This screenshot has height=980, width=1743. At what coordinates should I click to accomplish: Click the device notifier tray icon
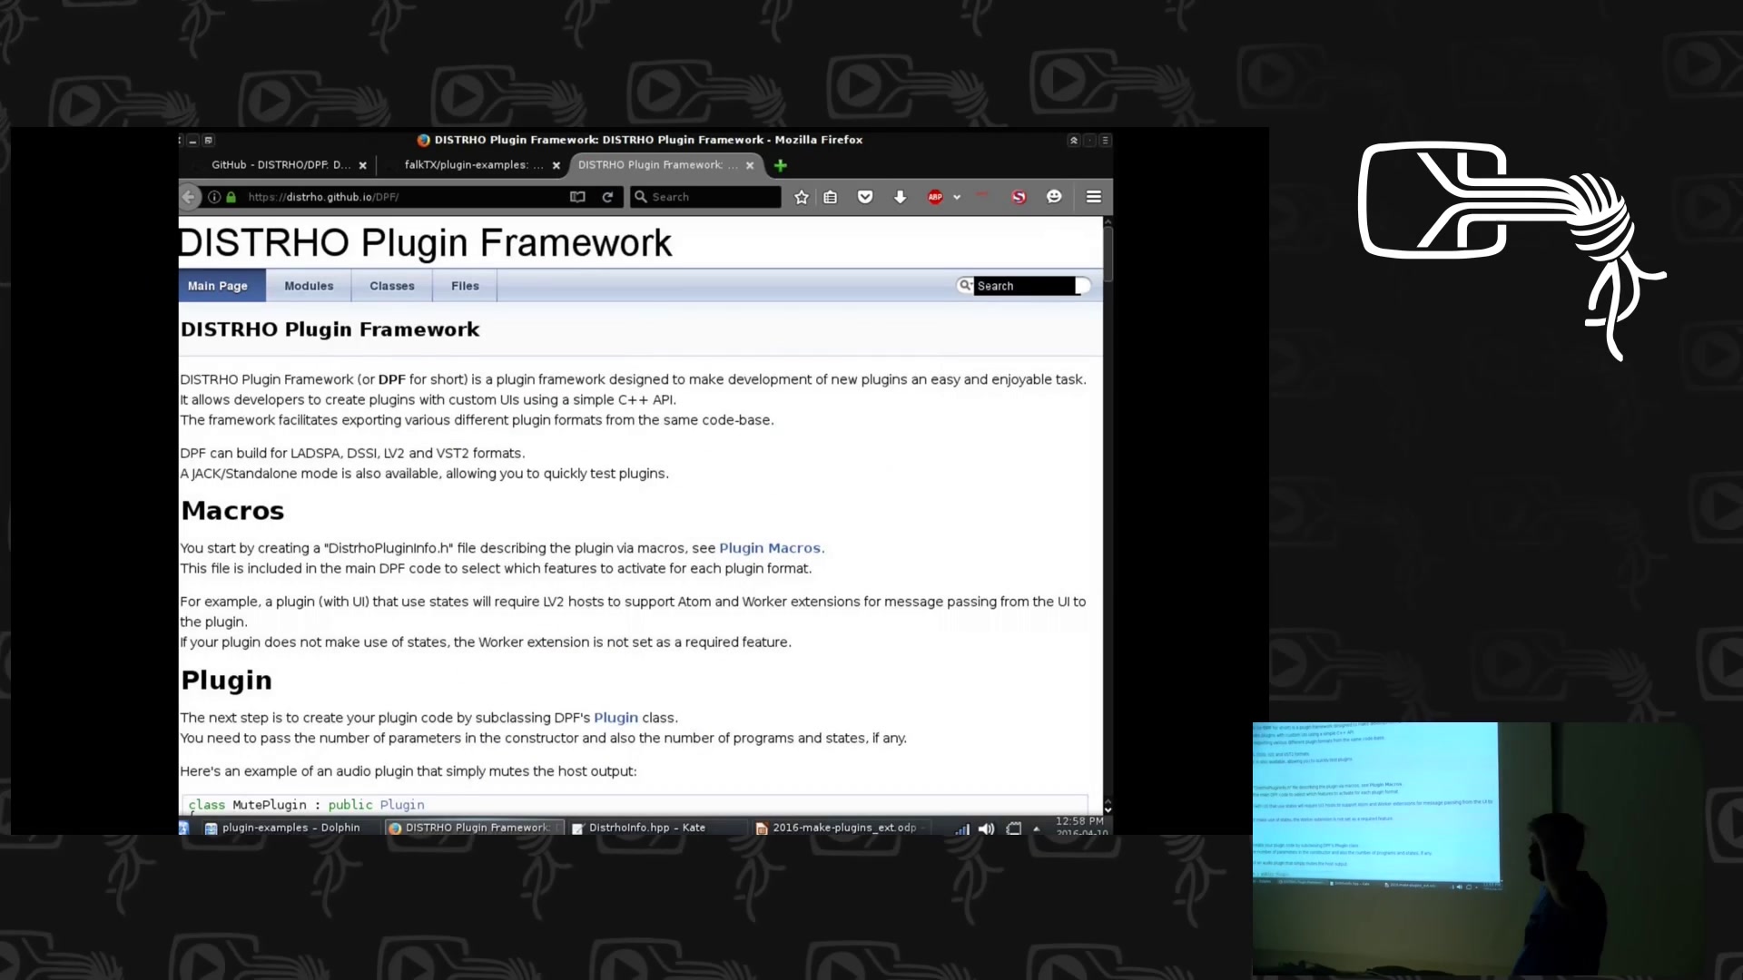click(1014, 828)
